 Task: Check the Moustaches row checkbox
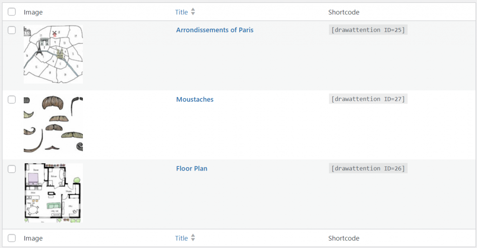12,99
